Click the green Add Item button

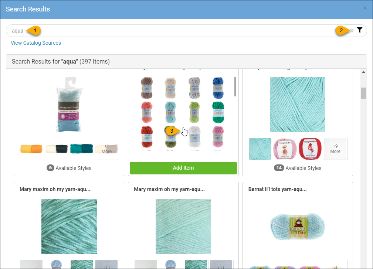[183, 168]
